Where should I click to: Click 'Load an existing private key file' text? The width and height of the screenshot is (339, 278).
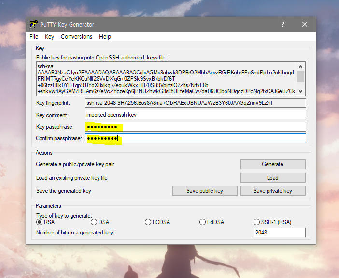(x=72, y=178)
